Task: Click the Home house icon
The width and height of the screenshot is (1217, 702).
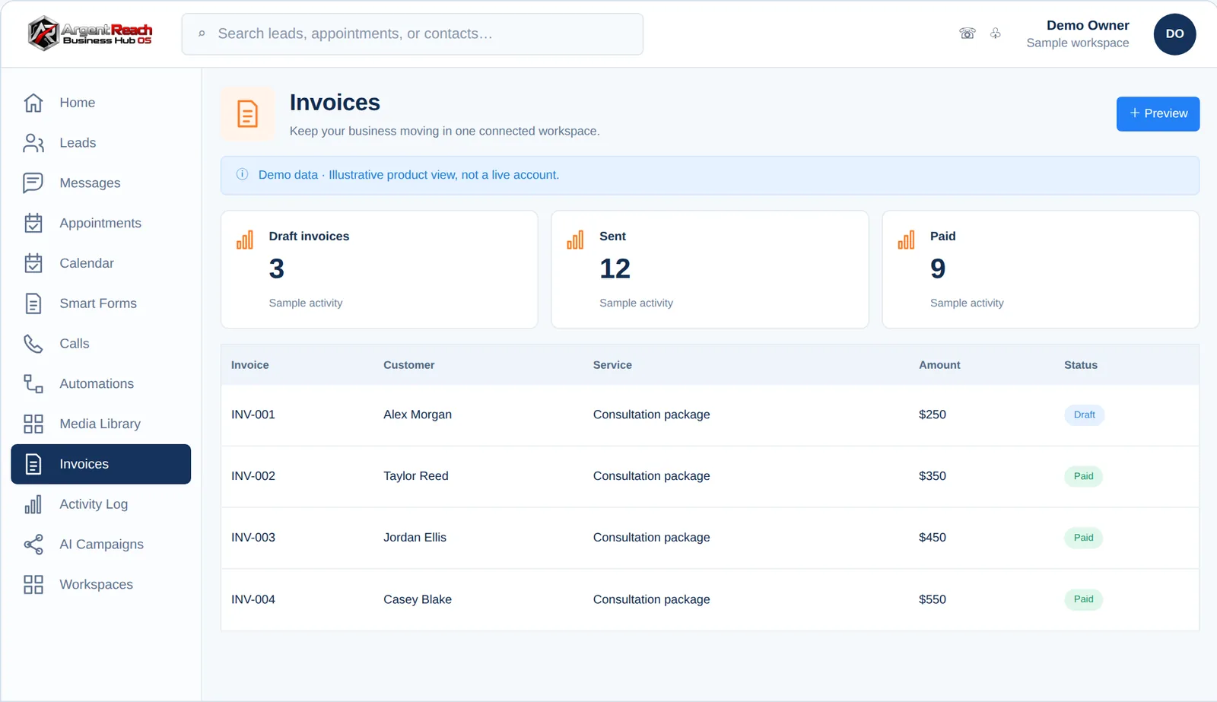Action: click(33, 103)
